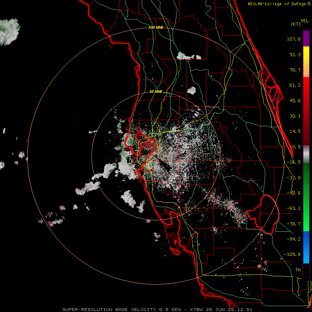This screenshot has width=312, height=312.
Task: Select the 14.5 velocity scale label
Action: point(295,131)
